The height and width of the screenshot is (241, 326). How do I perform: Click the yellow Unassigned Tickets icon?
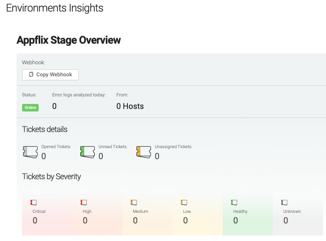[143, 152]
